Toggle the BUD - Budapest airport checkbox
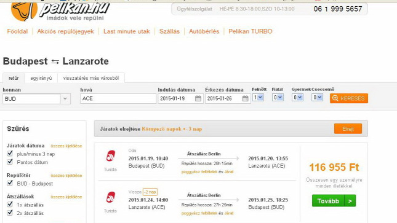Screen dimensions: 397x223 point(10,183)
